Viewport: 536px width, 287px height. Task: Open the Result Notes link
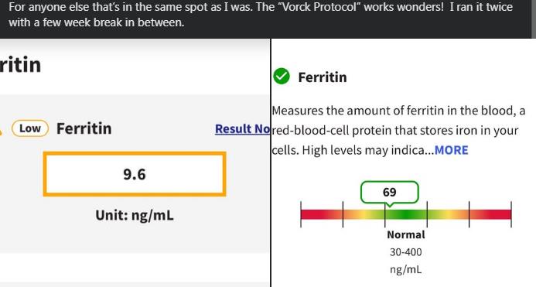242,129
